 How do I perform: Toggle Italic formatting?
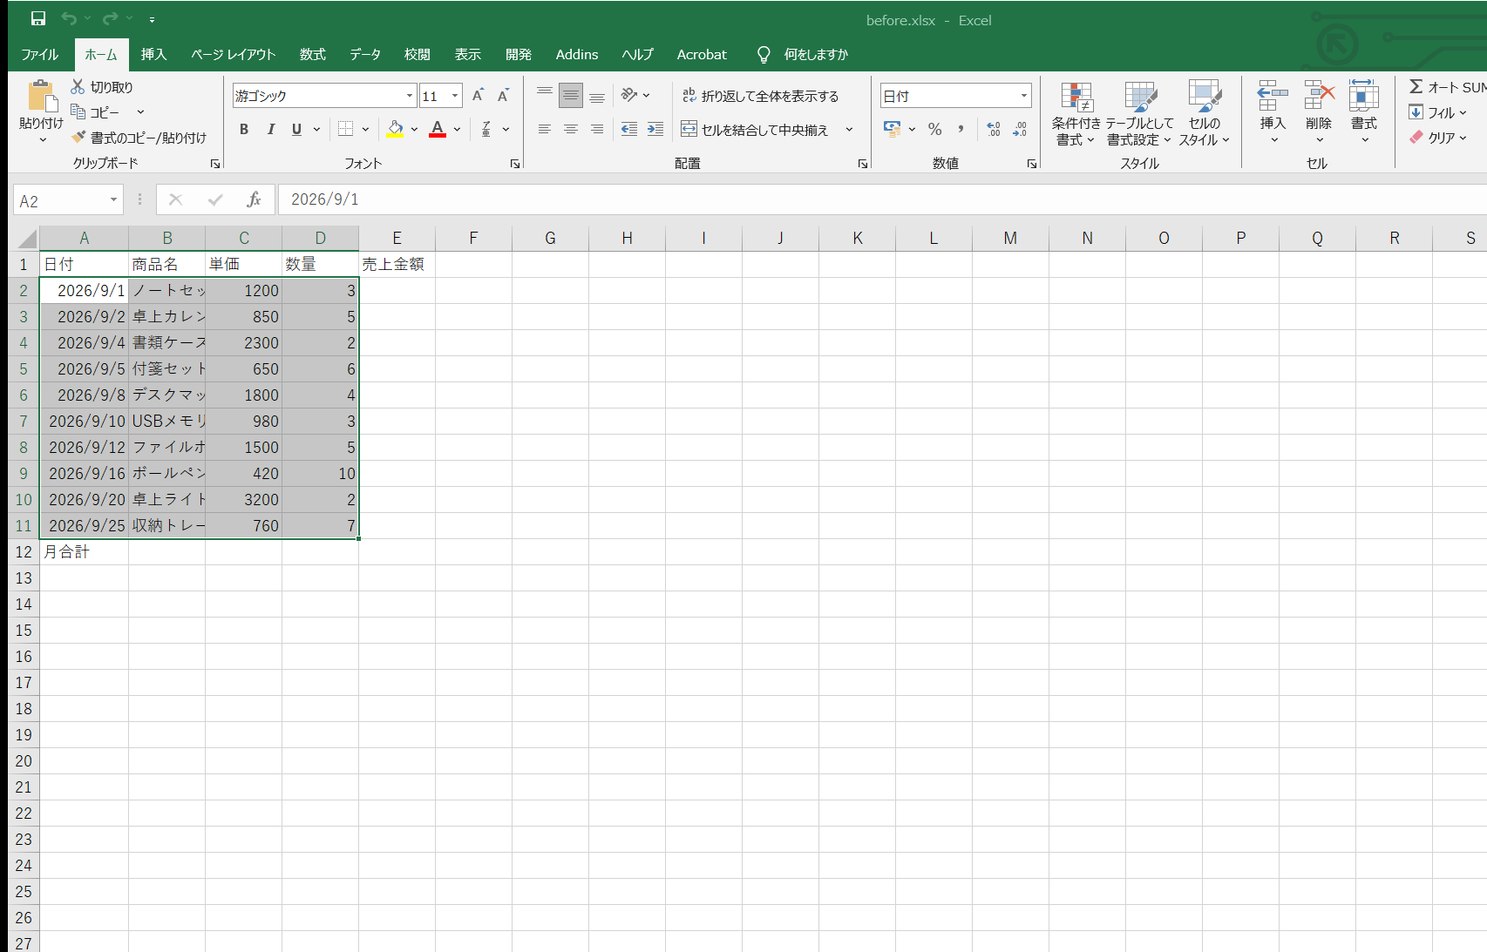pyautogui.click(x=270, y=129)
